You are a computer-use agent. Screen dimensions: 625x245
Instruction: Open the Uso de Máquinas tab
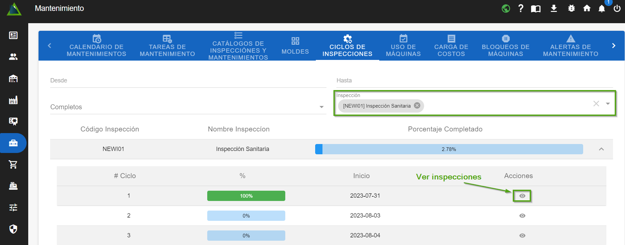(403, 46)
